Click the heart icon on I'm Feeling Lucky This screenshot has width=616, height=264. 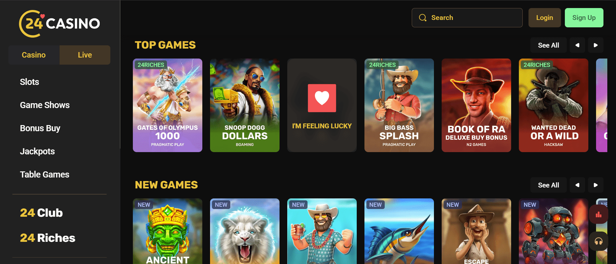[x=322, y=98]
